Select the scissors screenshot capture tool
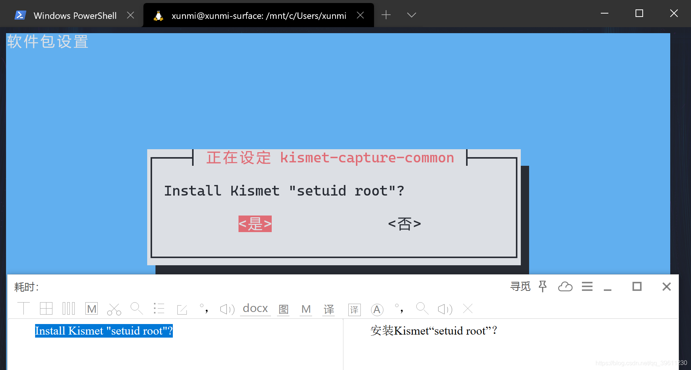 pos(114,309)
